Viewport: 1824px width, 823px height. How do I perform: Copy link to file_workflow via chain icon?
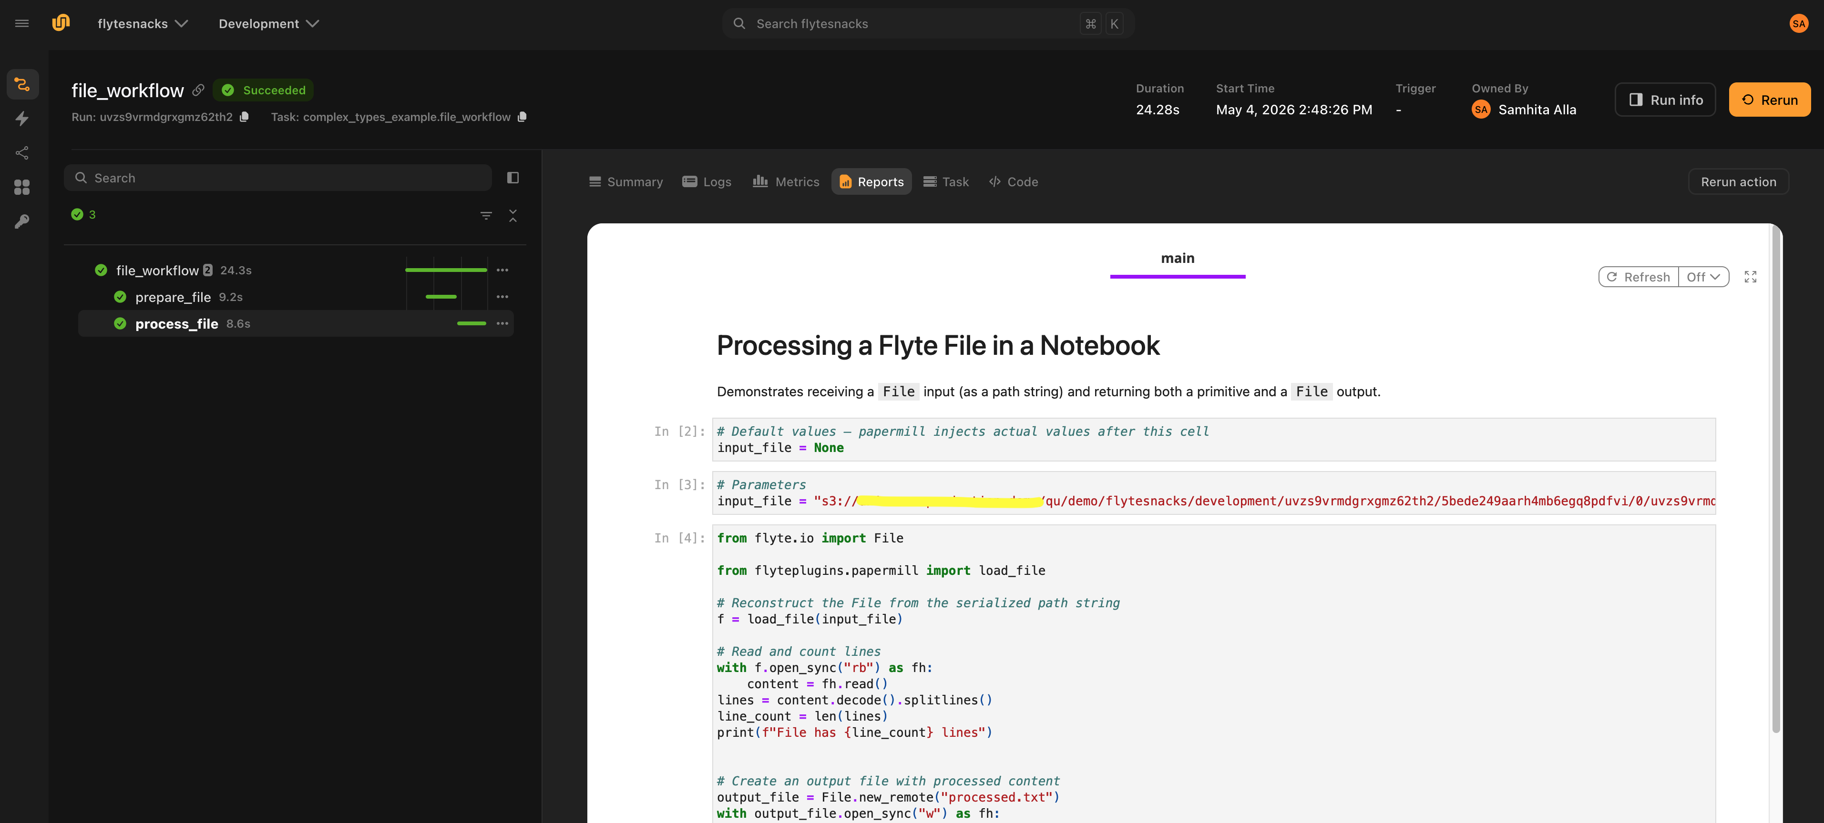pyautogui.click(x=198, y=90)
